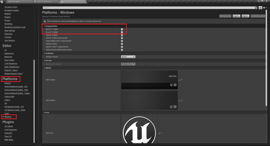This screenshot has width=270, height=146.
Task: Open the Navigation Mesh settings link
Action: [11, 7]
